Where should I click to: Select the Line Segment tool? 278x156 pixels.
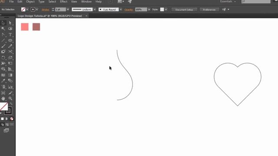[x=3, y=40]
